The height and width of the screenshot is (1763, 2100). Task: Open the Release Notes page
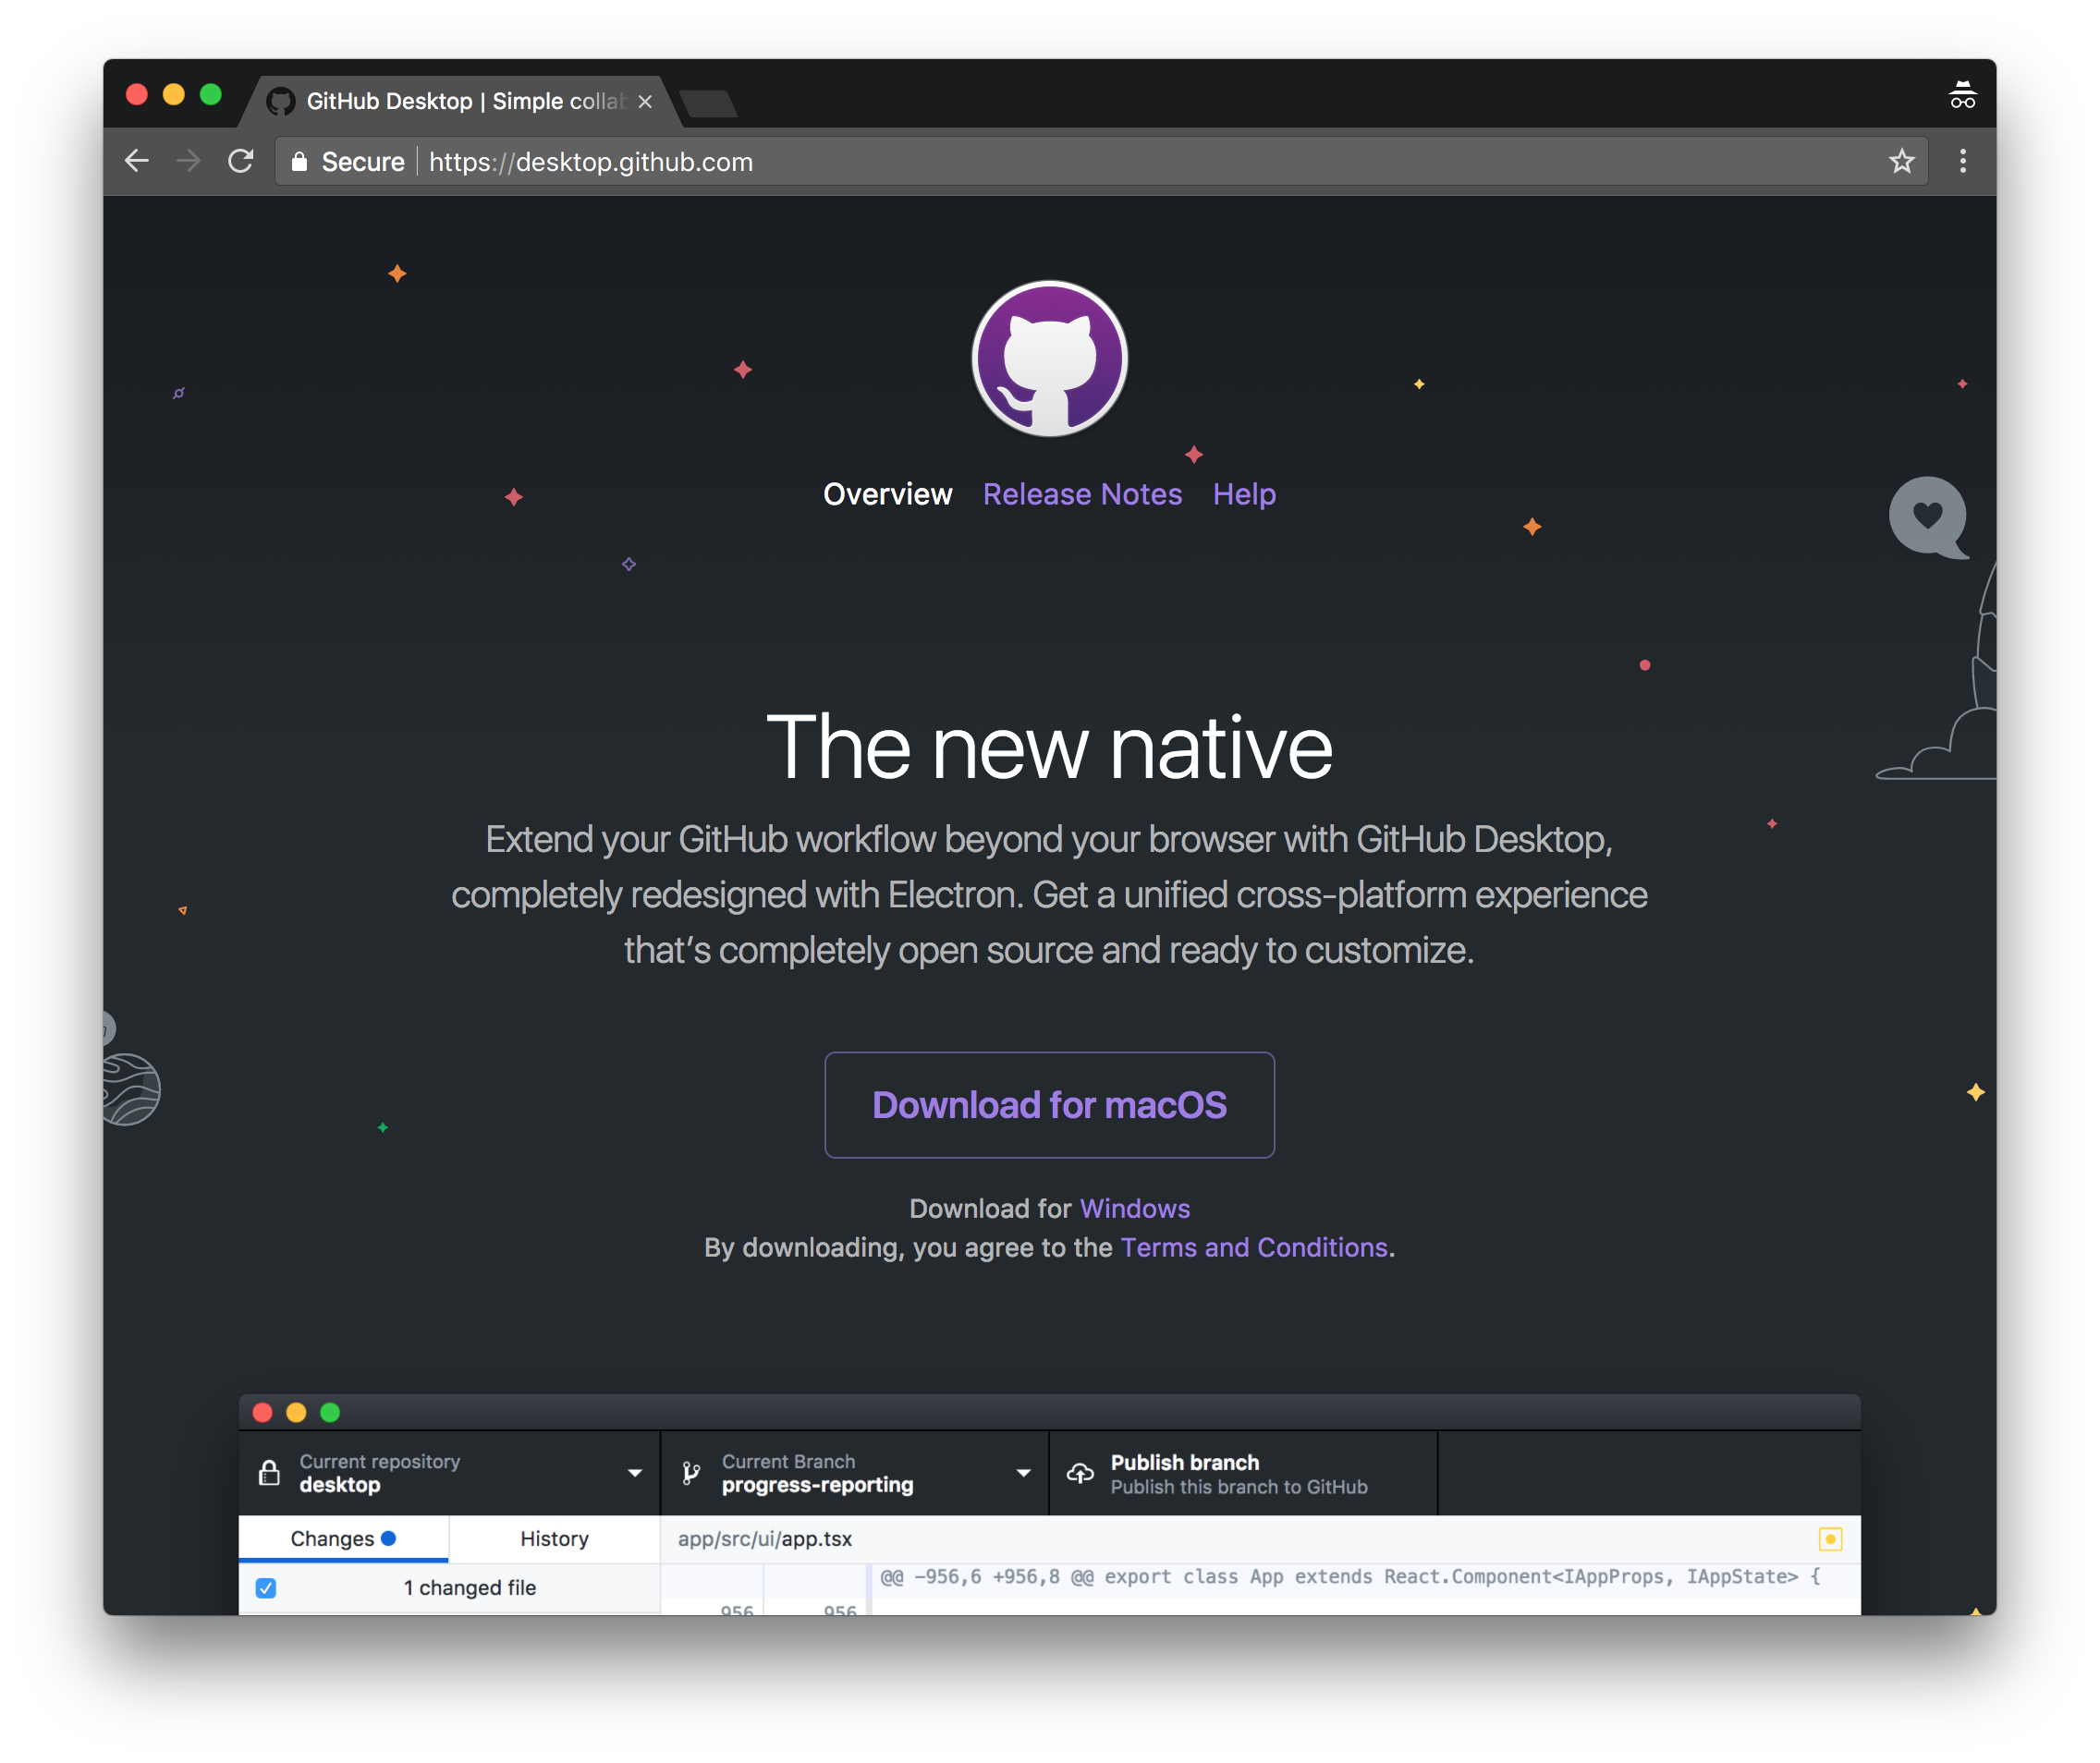click(x=1082, y=494)
